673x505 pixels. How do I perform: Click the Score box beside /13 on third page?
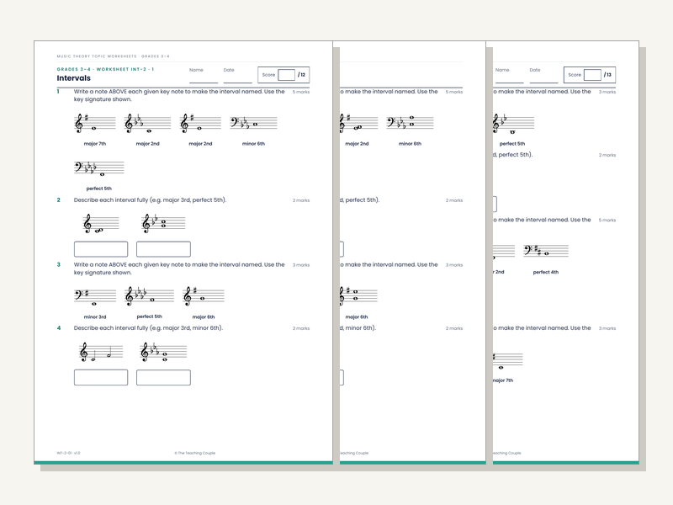pyautogui.click(x=592, y=75)
